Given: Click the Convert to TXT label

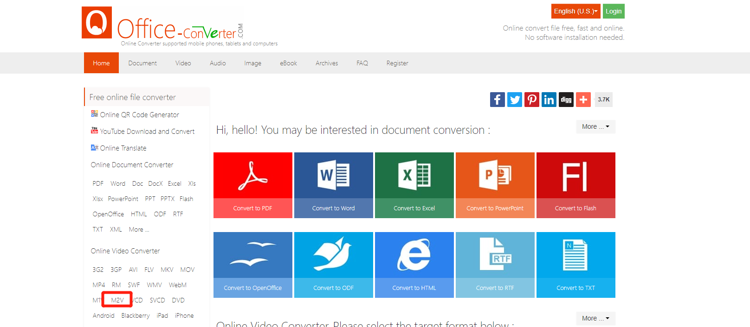Looking at the screenshot, I should point(575,288).
